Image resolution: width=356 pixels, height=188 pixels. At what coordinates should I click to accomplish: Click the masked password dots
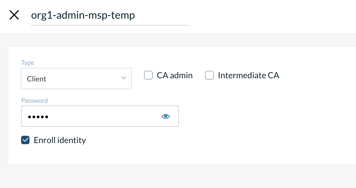tap(38, 117)
